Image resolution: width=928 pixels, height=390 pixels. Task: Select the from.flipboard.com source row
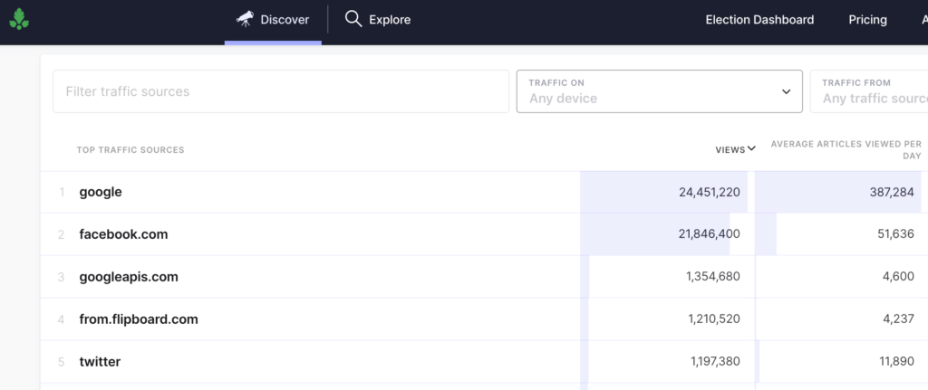click(x=484, y=319)
